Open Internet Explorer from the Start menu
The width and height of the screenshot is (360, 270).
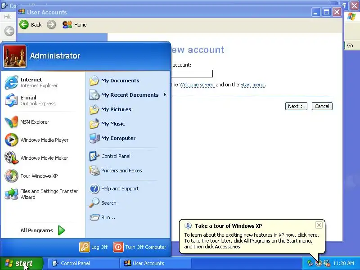[x=43, y=82]
